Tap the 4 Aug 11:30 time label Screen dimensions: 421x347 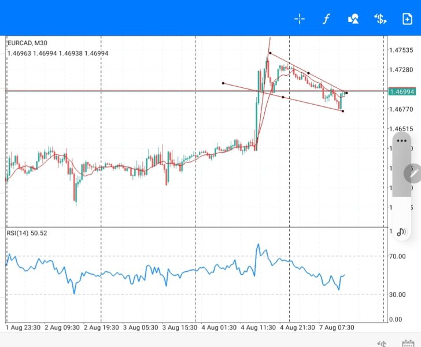258,328
